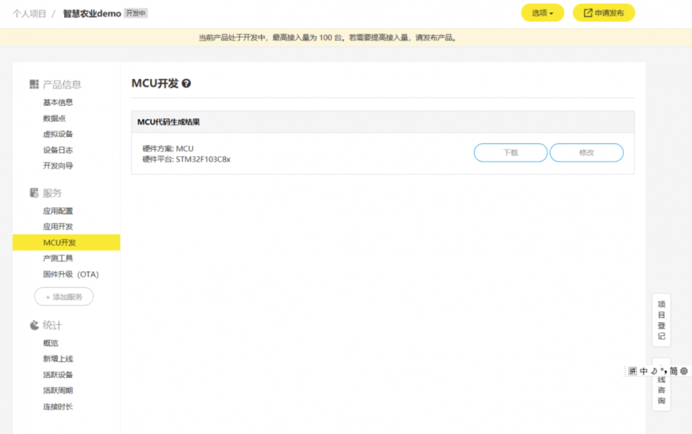Toggle Chinese/English input with the 中 button
This screenshot has height=434, width=692.
[643, 371]
